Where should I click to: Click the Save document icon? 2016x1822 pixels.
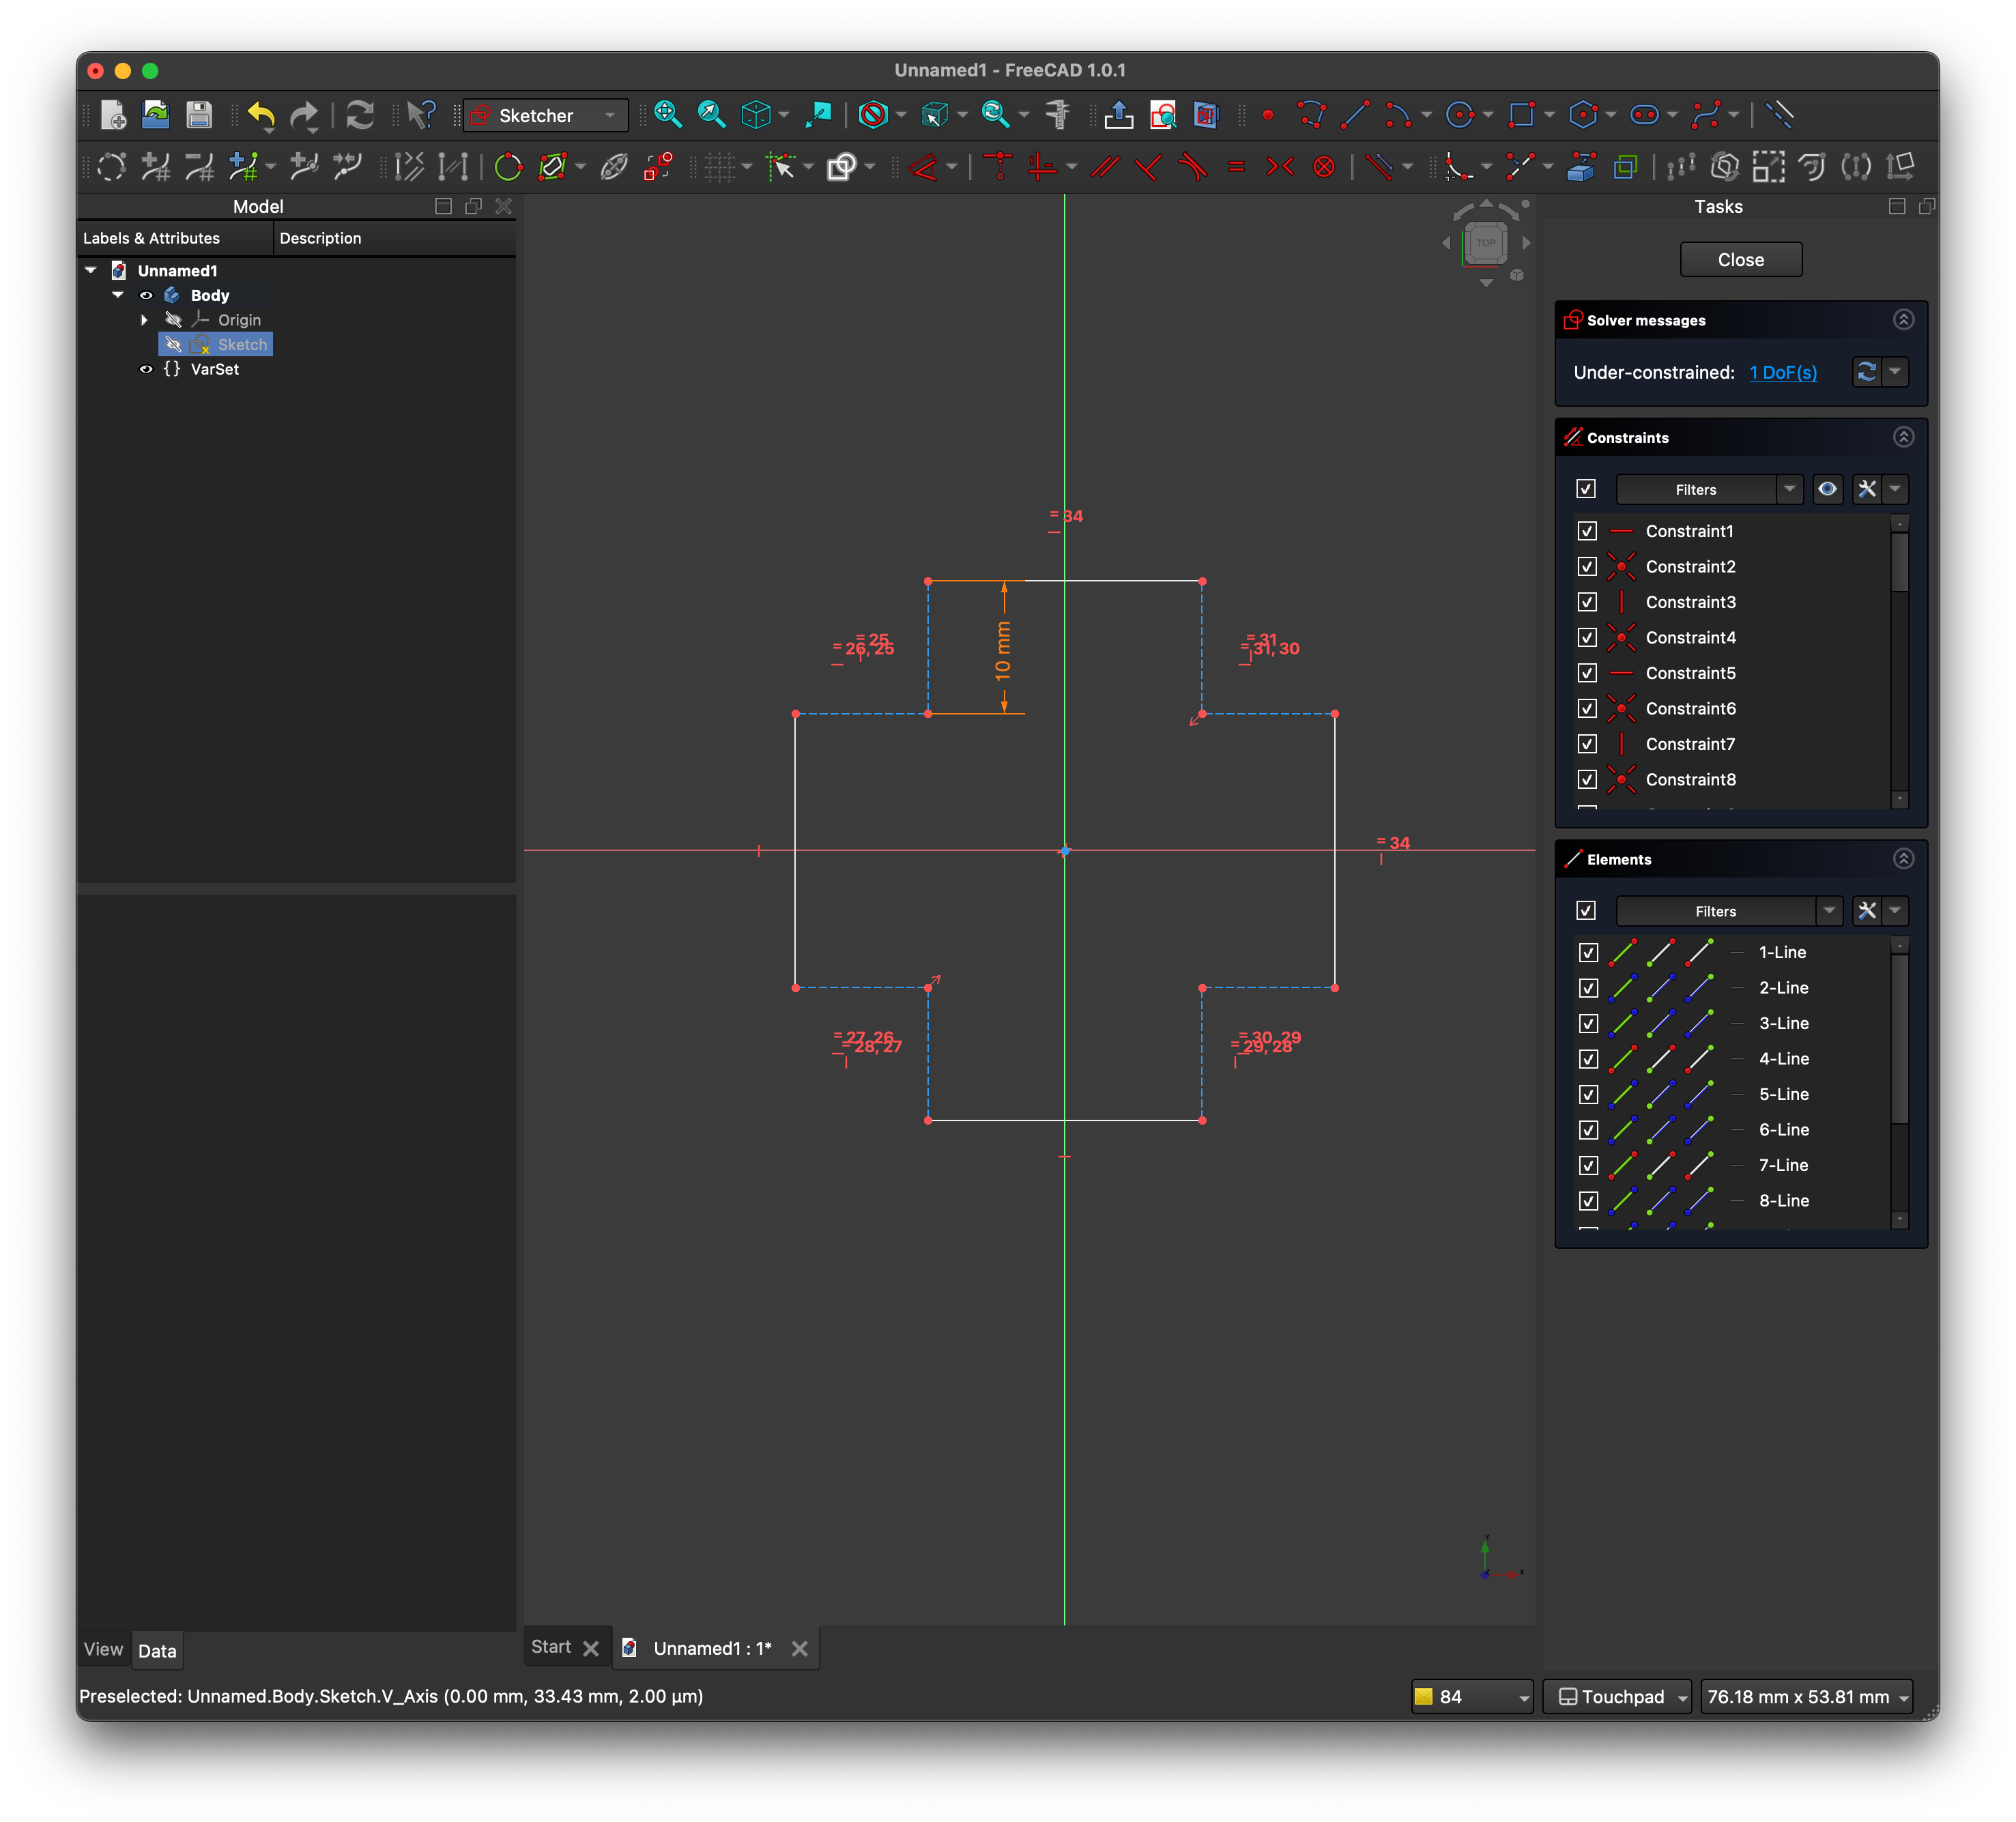coord(199,115)
